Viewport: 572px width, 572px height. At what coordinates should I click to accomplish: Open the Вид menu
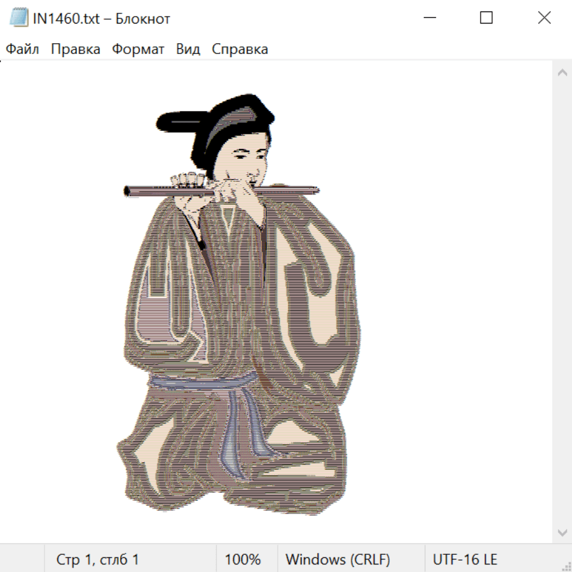coord(188,50)
